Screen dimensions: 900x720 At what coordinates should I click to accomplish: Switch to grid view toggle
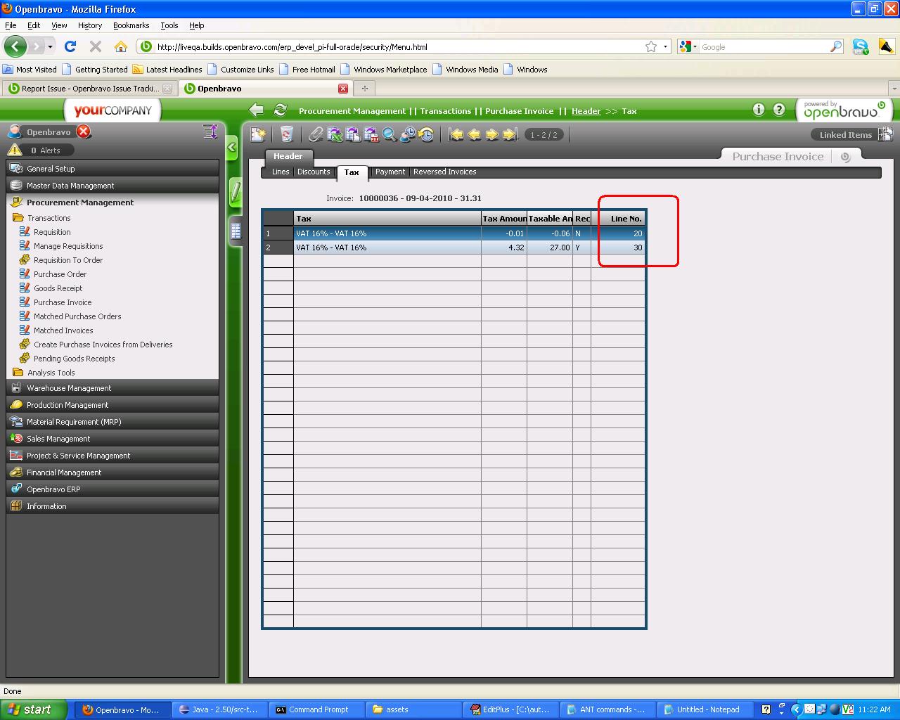point(236,231)
